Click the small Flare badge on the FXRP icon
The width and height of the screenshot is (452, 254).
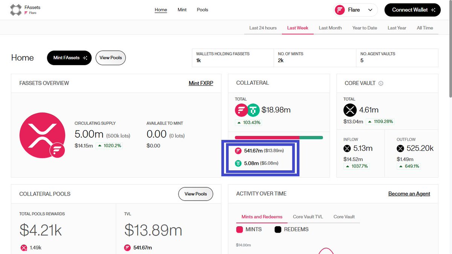[x=57, y=150]
